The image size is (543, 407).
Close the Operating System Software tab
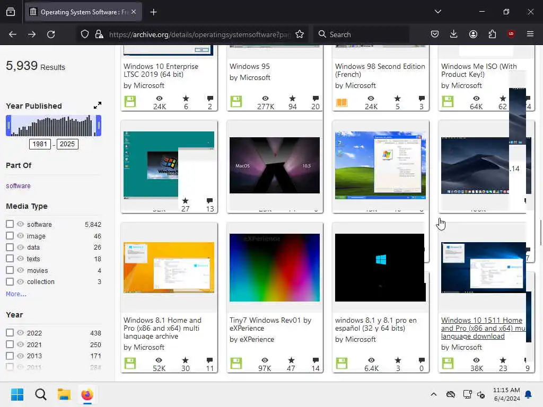(x=134, y=12)
